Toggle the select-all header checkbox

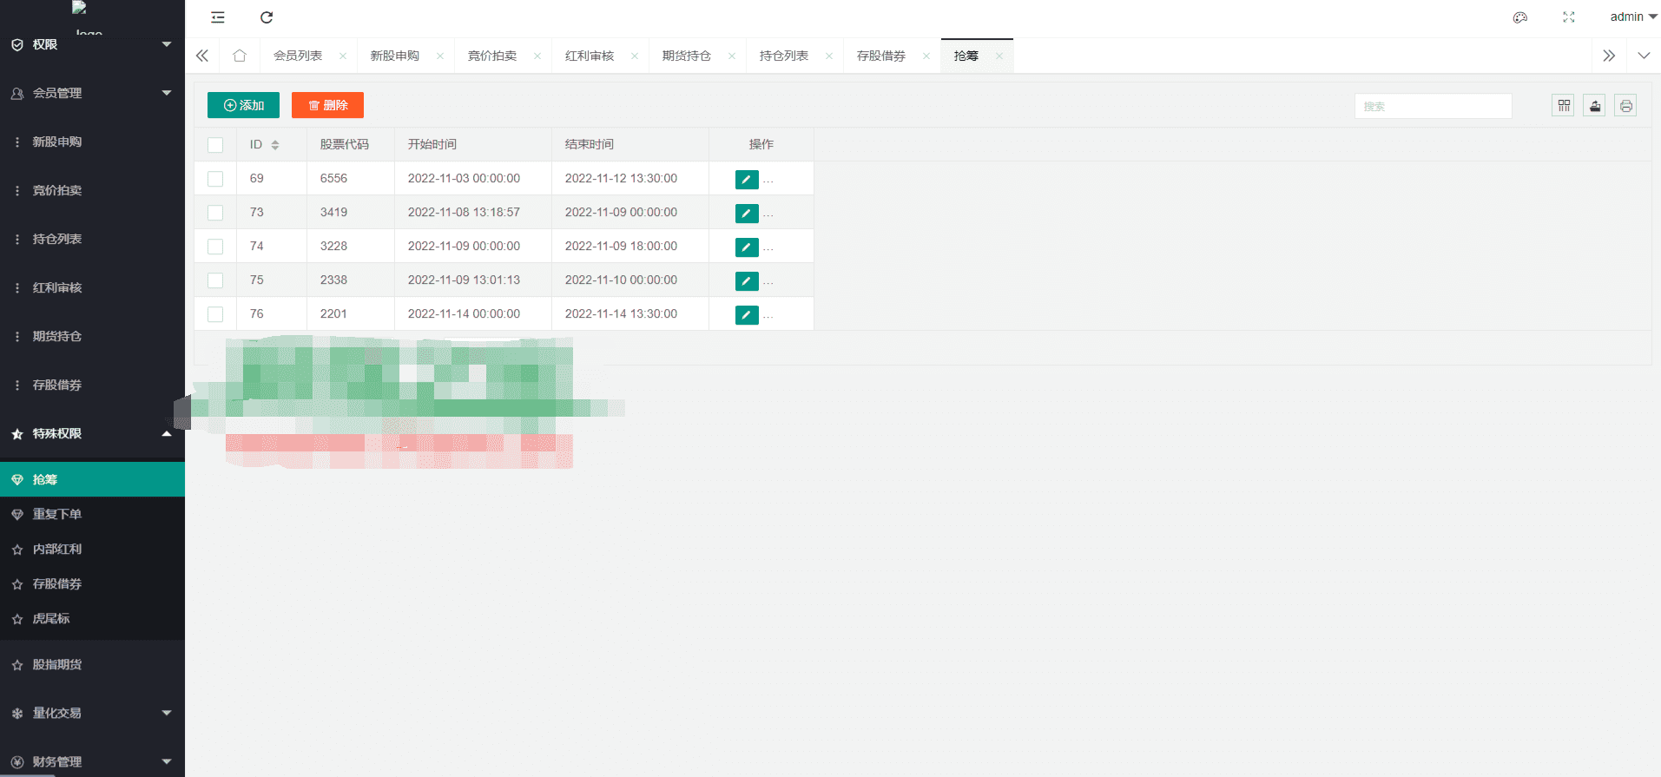point(215,145)
